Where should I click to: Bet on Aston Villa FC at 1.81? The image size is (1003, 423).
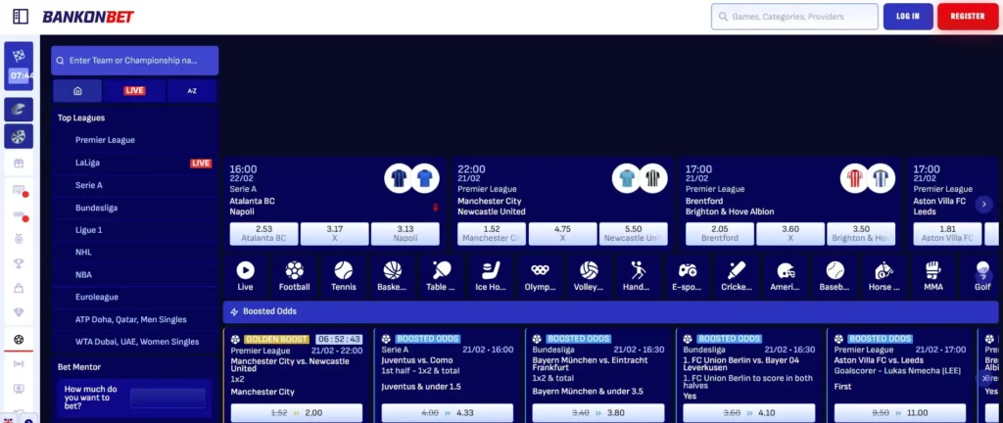[x=947, y=234]
